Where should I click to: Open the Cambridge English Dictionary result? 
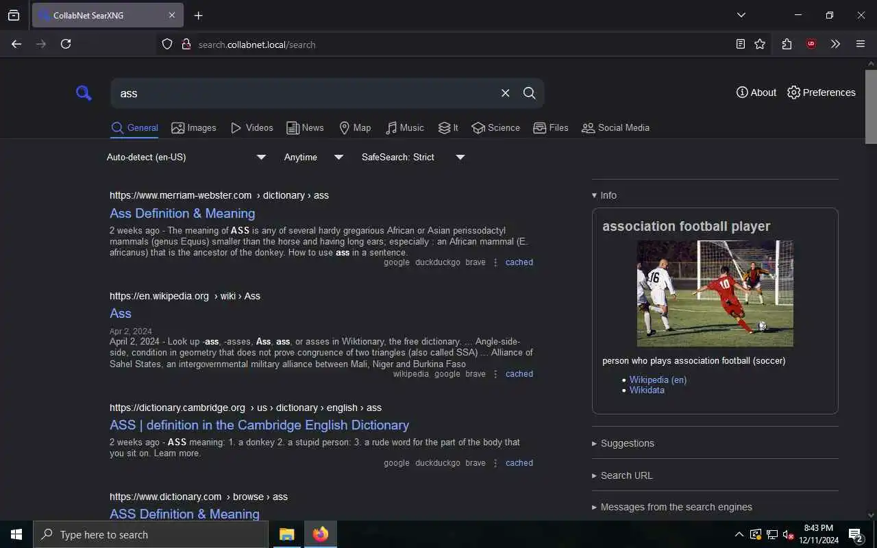(x=260, y=425)
